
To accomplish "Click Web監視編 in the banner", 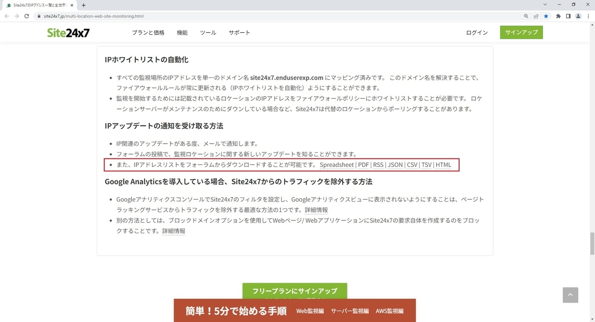I will [310, 311].
